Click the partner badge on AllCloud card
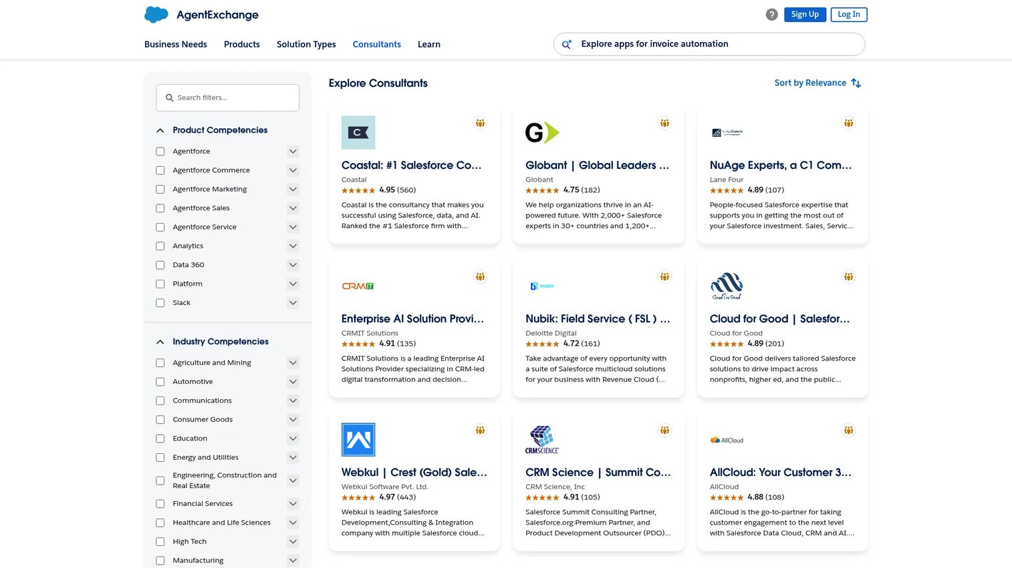Viewport: 1012px width, 568px height. pyautogui.click(x=848, y=430)
